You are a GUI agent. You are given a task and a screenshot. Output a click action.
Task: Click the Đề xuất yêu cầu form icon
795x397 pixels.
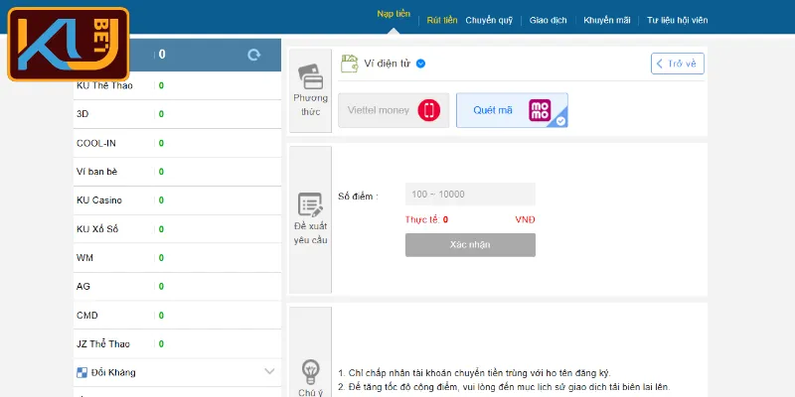[310, 204]
